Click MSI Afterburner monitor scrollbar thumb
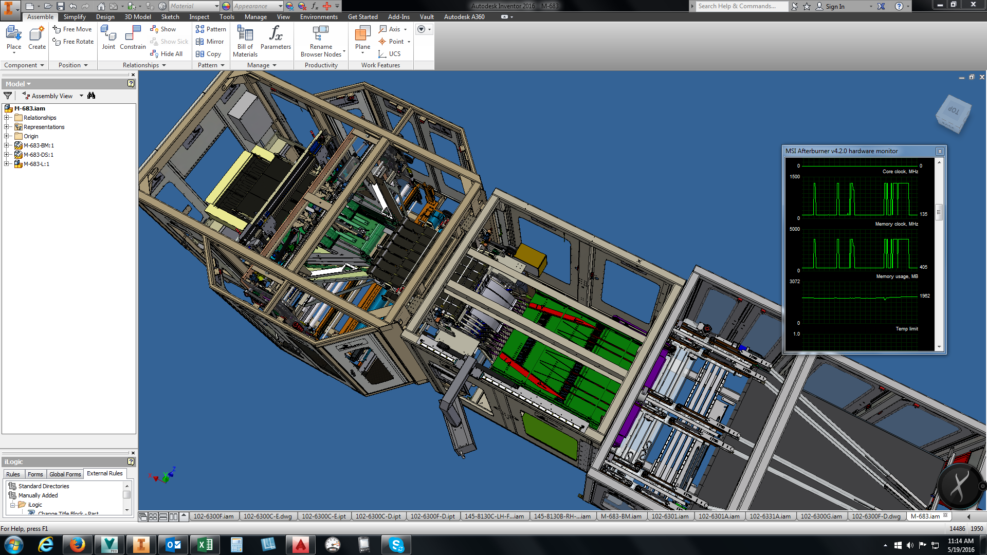This screenshot has width=987, height=555. 939,212
